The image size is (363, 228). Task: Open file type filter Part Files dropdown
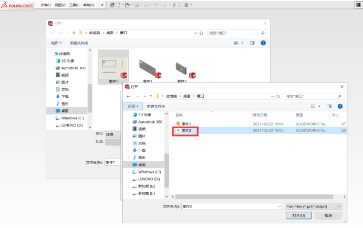(314, 206)
